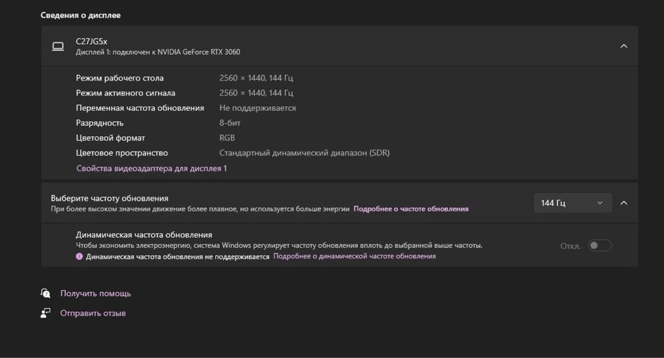Click the Цветовое пространство label

122,153
